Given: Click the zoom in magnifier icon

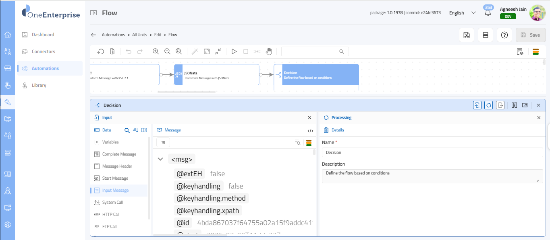Looking at the screenshot, I should pyautogui.click(x=156, y=51).
